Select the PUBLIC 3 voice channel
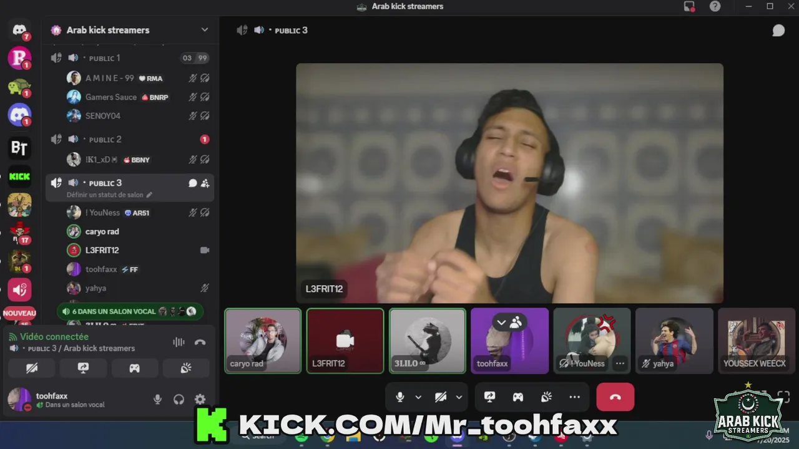Image resolution: width=799 pixels, height=449 pixels. 130,187
